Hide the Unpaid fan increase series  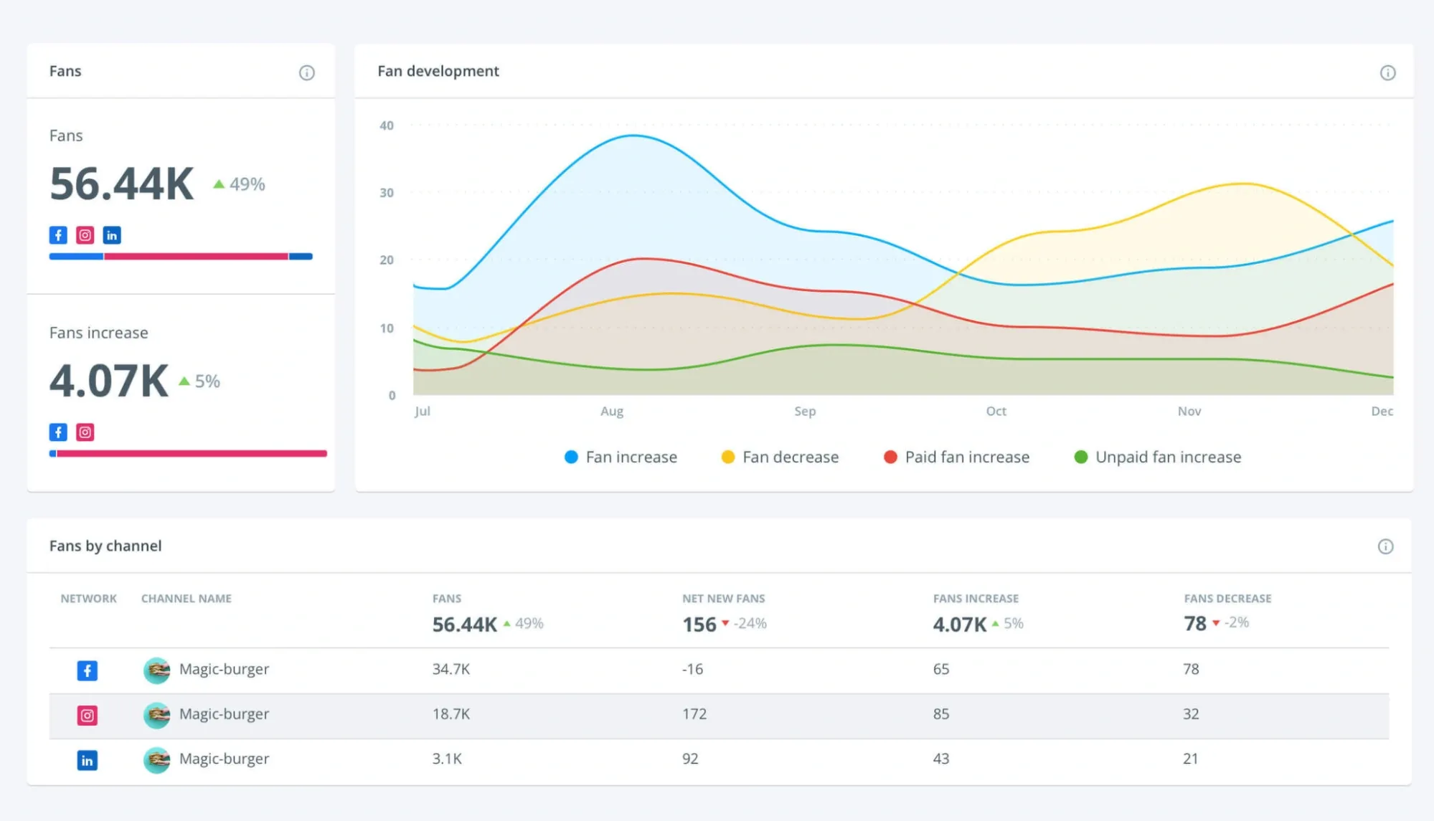coord(1157,457)
